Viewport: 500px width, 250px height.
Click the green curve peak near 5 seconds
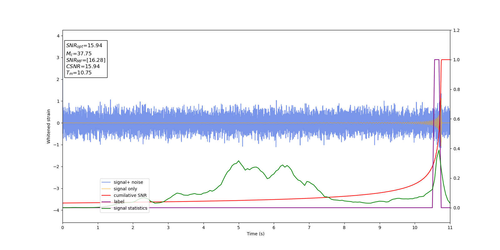(x=238, y=161)
